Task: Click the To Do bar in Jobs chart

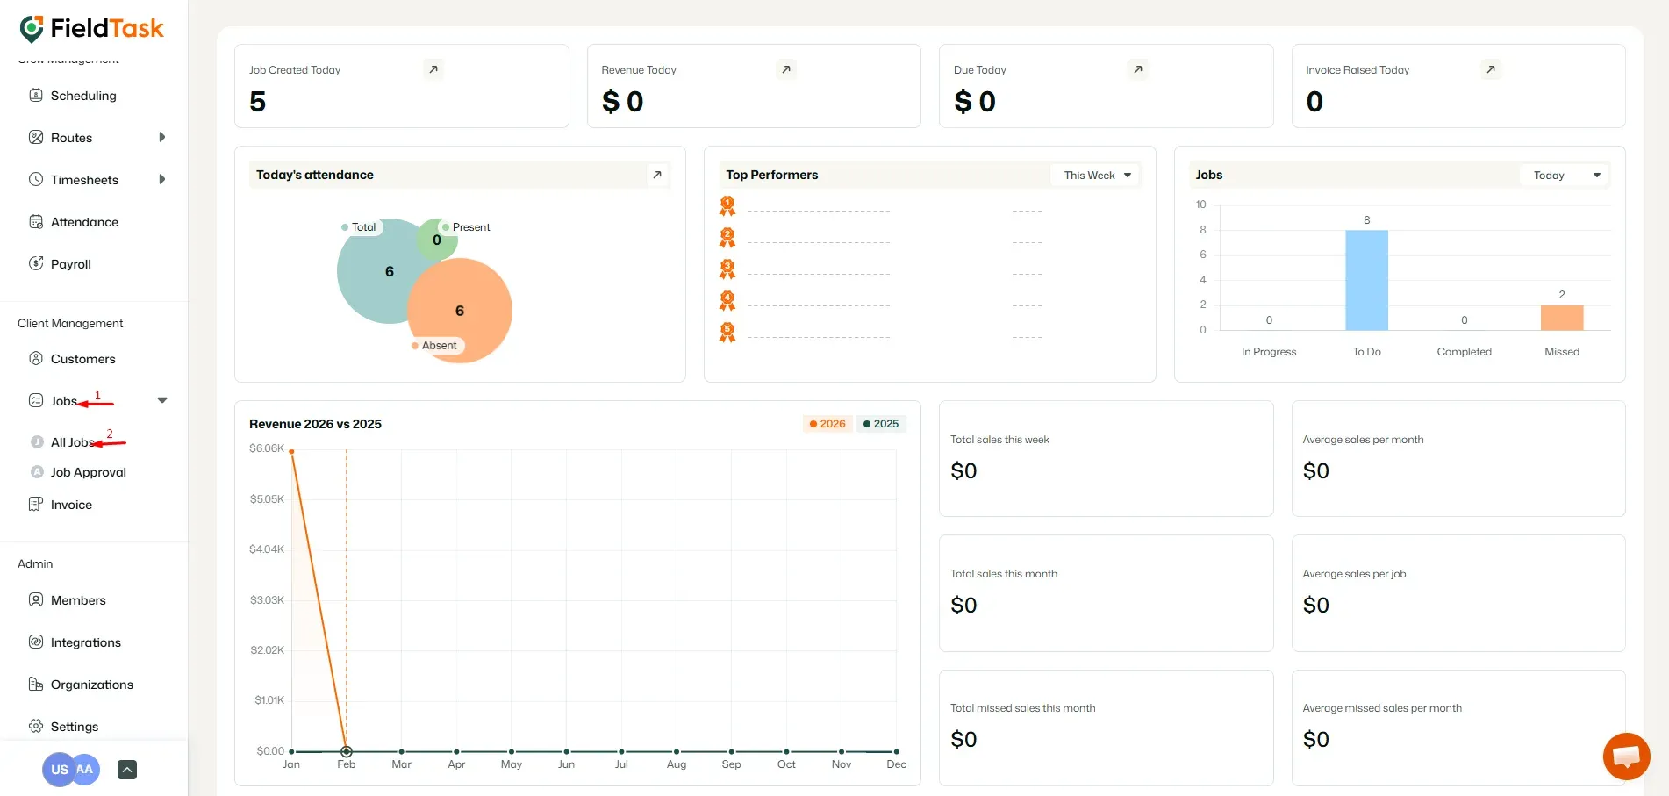Action: [1366, 280]
